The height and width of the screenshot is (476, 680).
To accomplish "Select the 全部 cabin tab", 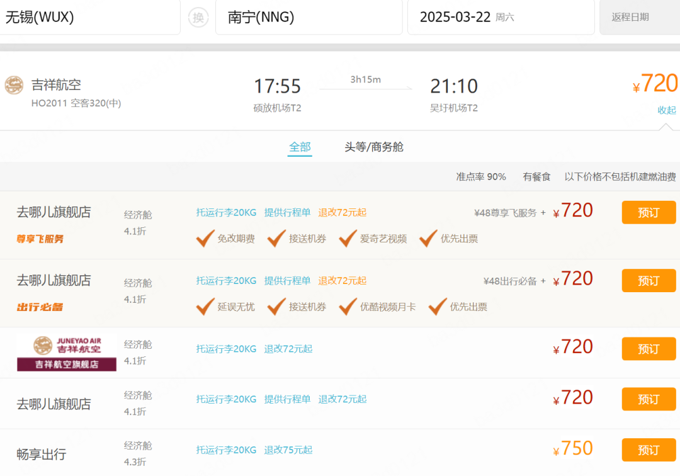I will point(300,147).
